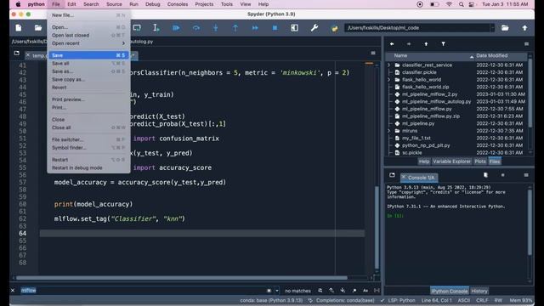Browse editor tabs icon

click(17, 53)
